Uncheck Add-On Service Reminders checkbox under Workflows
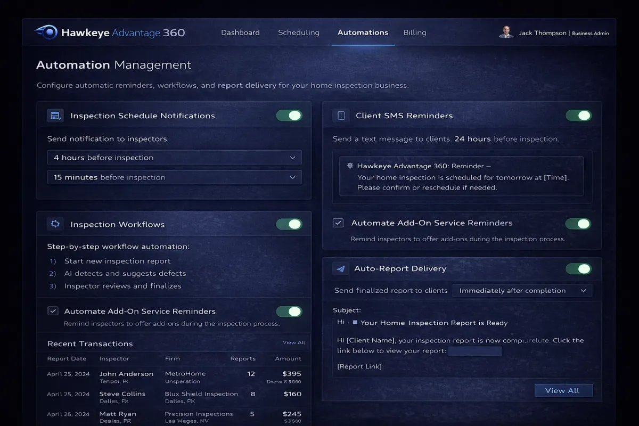Image resolution: width=639 pixels, height=426 pixels. click(x=53, y=311)
